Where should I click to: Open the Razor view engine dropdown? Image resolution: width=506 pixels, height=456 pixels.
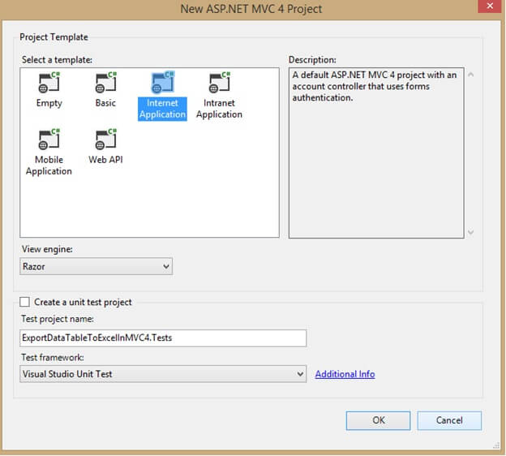(96, 266)
